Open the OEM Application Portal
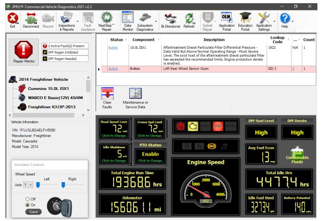This screenshot has width=321, height=221. click(x=226, y=22)
